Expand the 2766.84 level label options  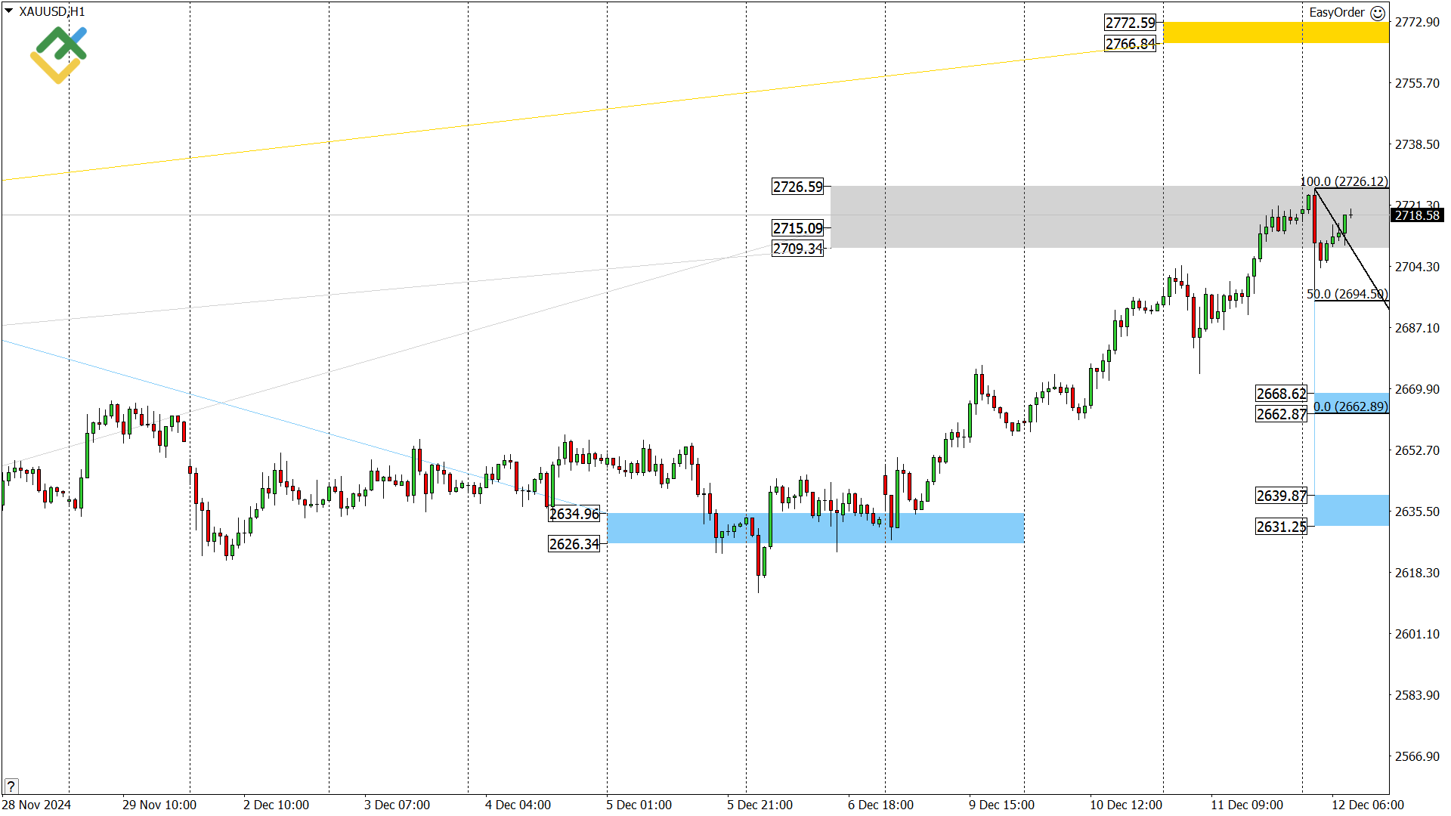(1129, 43)
